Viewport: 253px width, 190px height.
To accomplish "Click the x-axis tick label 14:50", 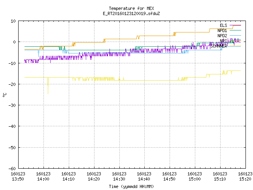I will 170,179.
